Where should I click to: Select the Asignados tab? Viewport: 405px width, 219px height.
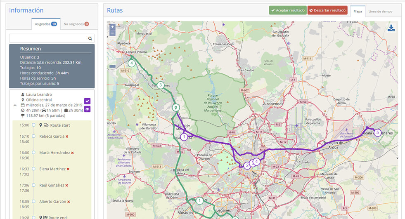point(45,24)
